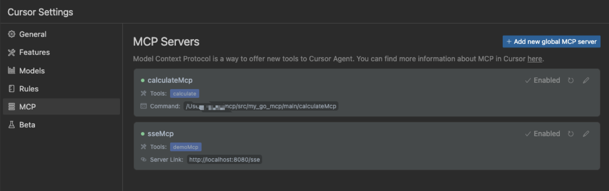Click the demoMcp tool badge

tap(186, 147)
